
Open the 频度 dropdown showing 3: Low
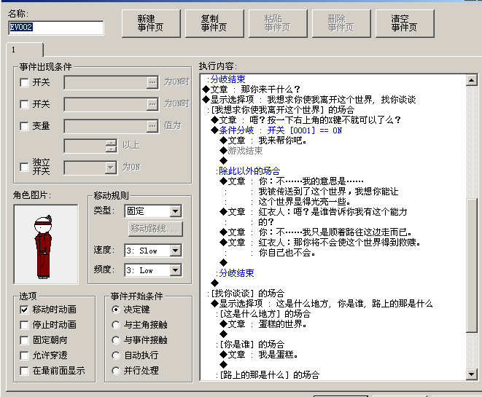(x=153, y=270)
